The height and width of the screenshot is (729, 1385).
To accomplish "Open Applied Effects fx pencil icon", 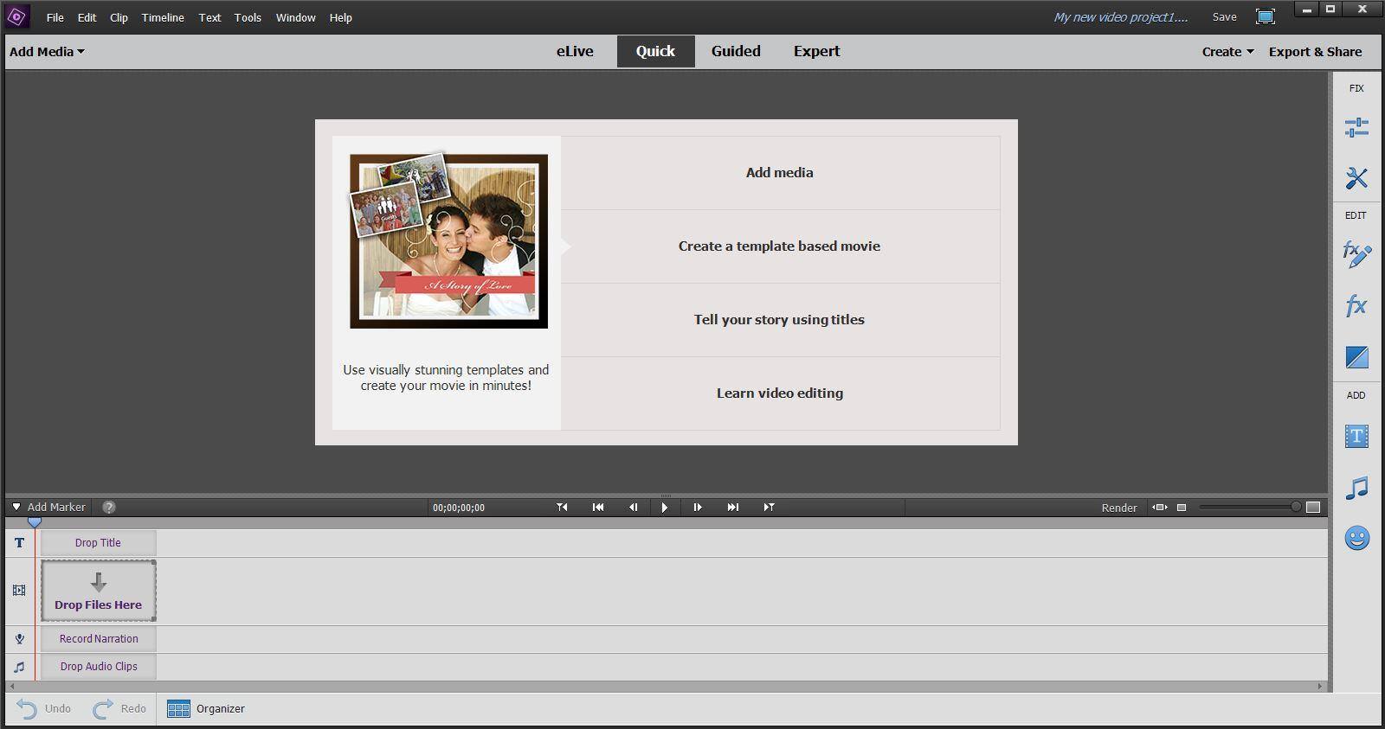I will 1356,254.
